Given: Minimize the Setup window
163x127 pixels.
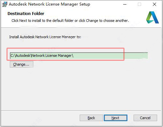Looking at the screenshot, I should (125, 4).
